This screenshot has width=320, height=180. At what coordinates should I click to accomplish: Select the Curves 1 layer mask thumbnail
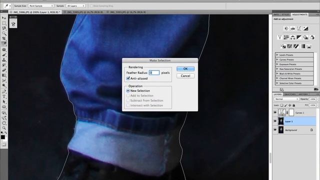(x=291, y=112)
